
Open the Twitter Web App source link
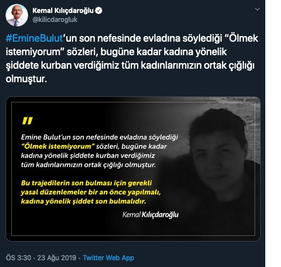(108, 257)
